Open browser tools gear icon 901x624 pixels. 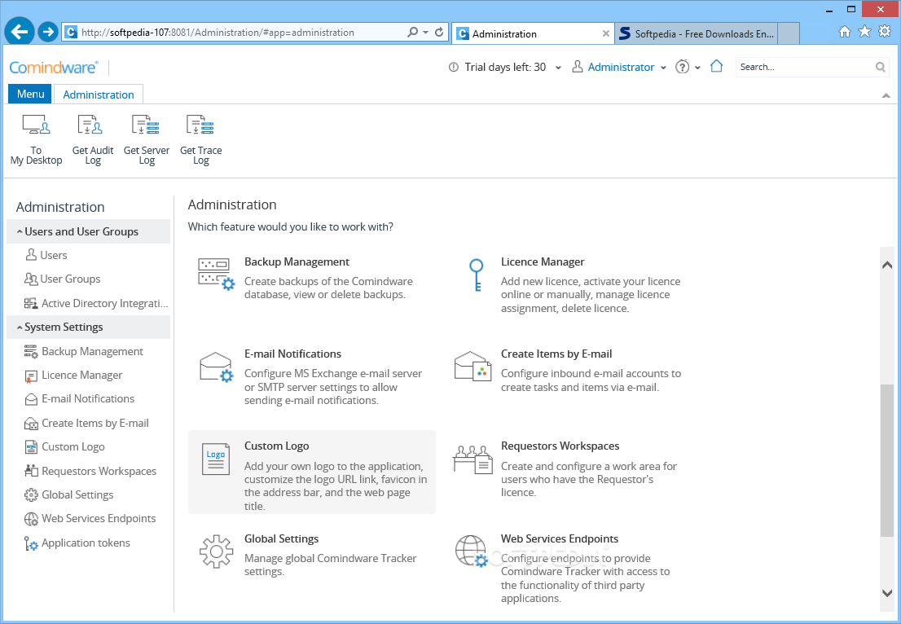click(885, 32)
